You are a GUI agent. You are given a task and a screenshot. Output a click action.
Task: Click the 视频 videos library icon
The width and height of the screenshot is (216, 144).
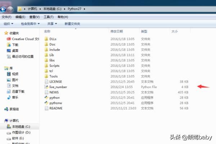pyautogui.click(x=9, y=74)
